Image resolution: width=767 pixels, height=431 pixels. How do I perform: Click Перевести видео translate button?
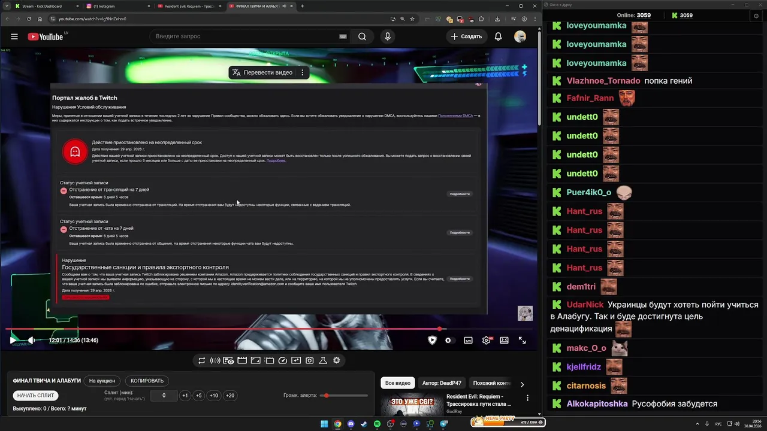point(262,72)
